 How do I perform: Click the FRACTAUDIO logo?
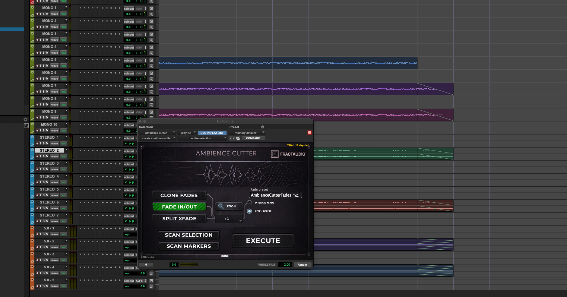288,154
